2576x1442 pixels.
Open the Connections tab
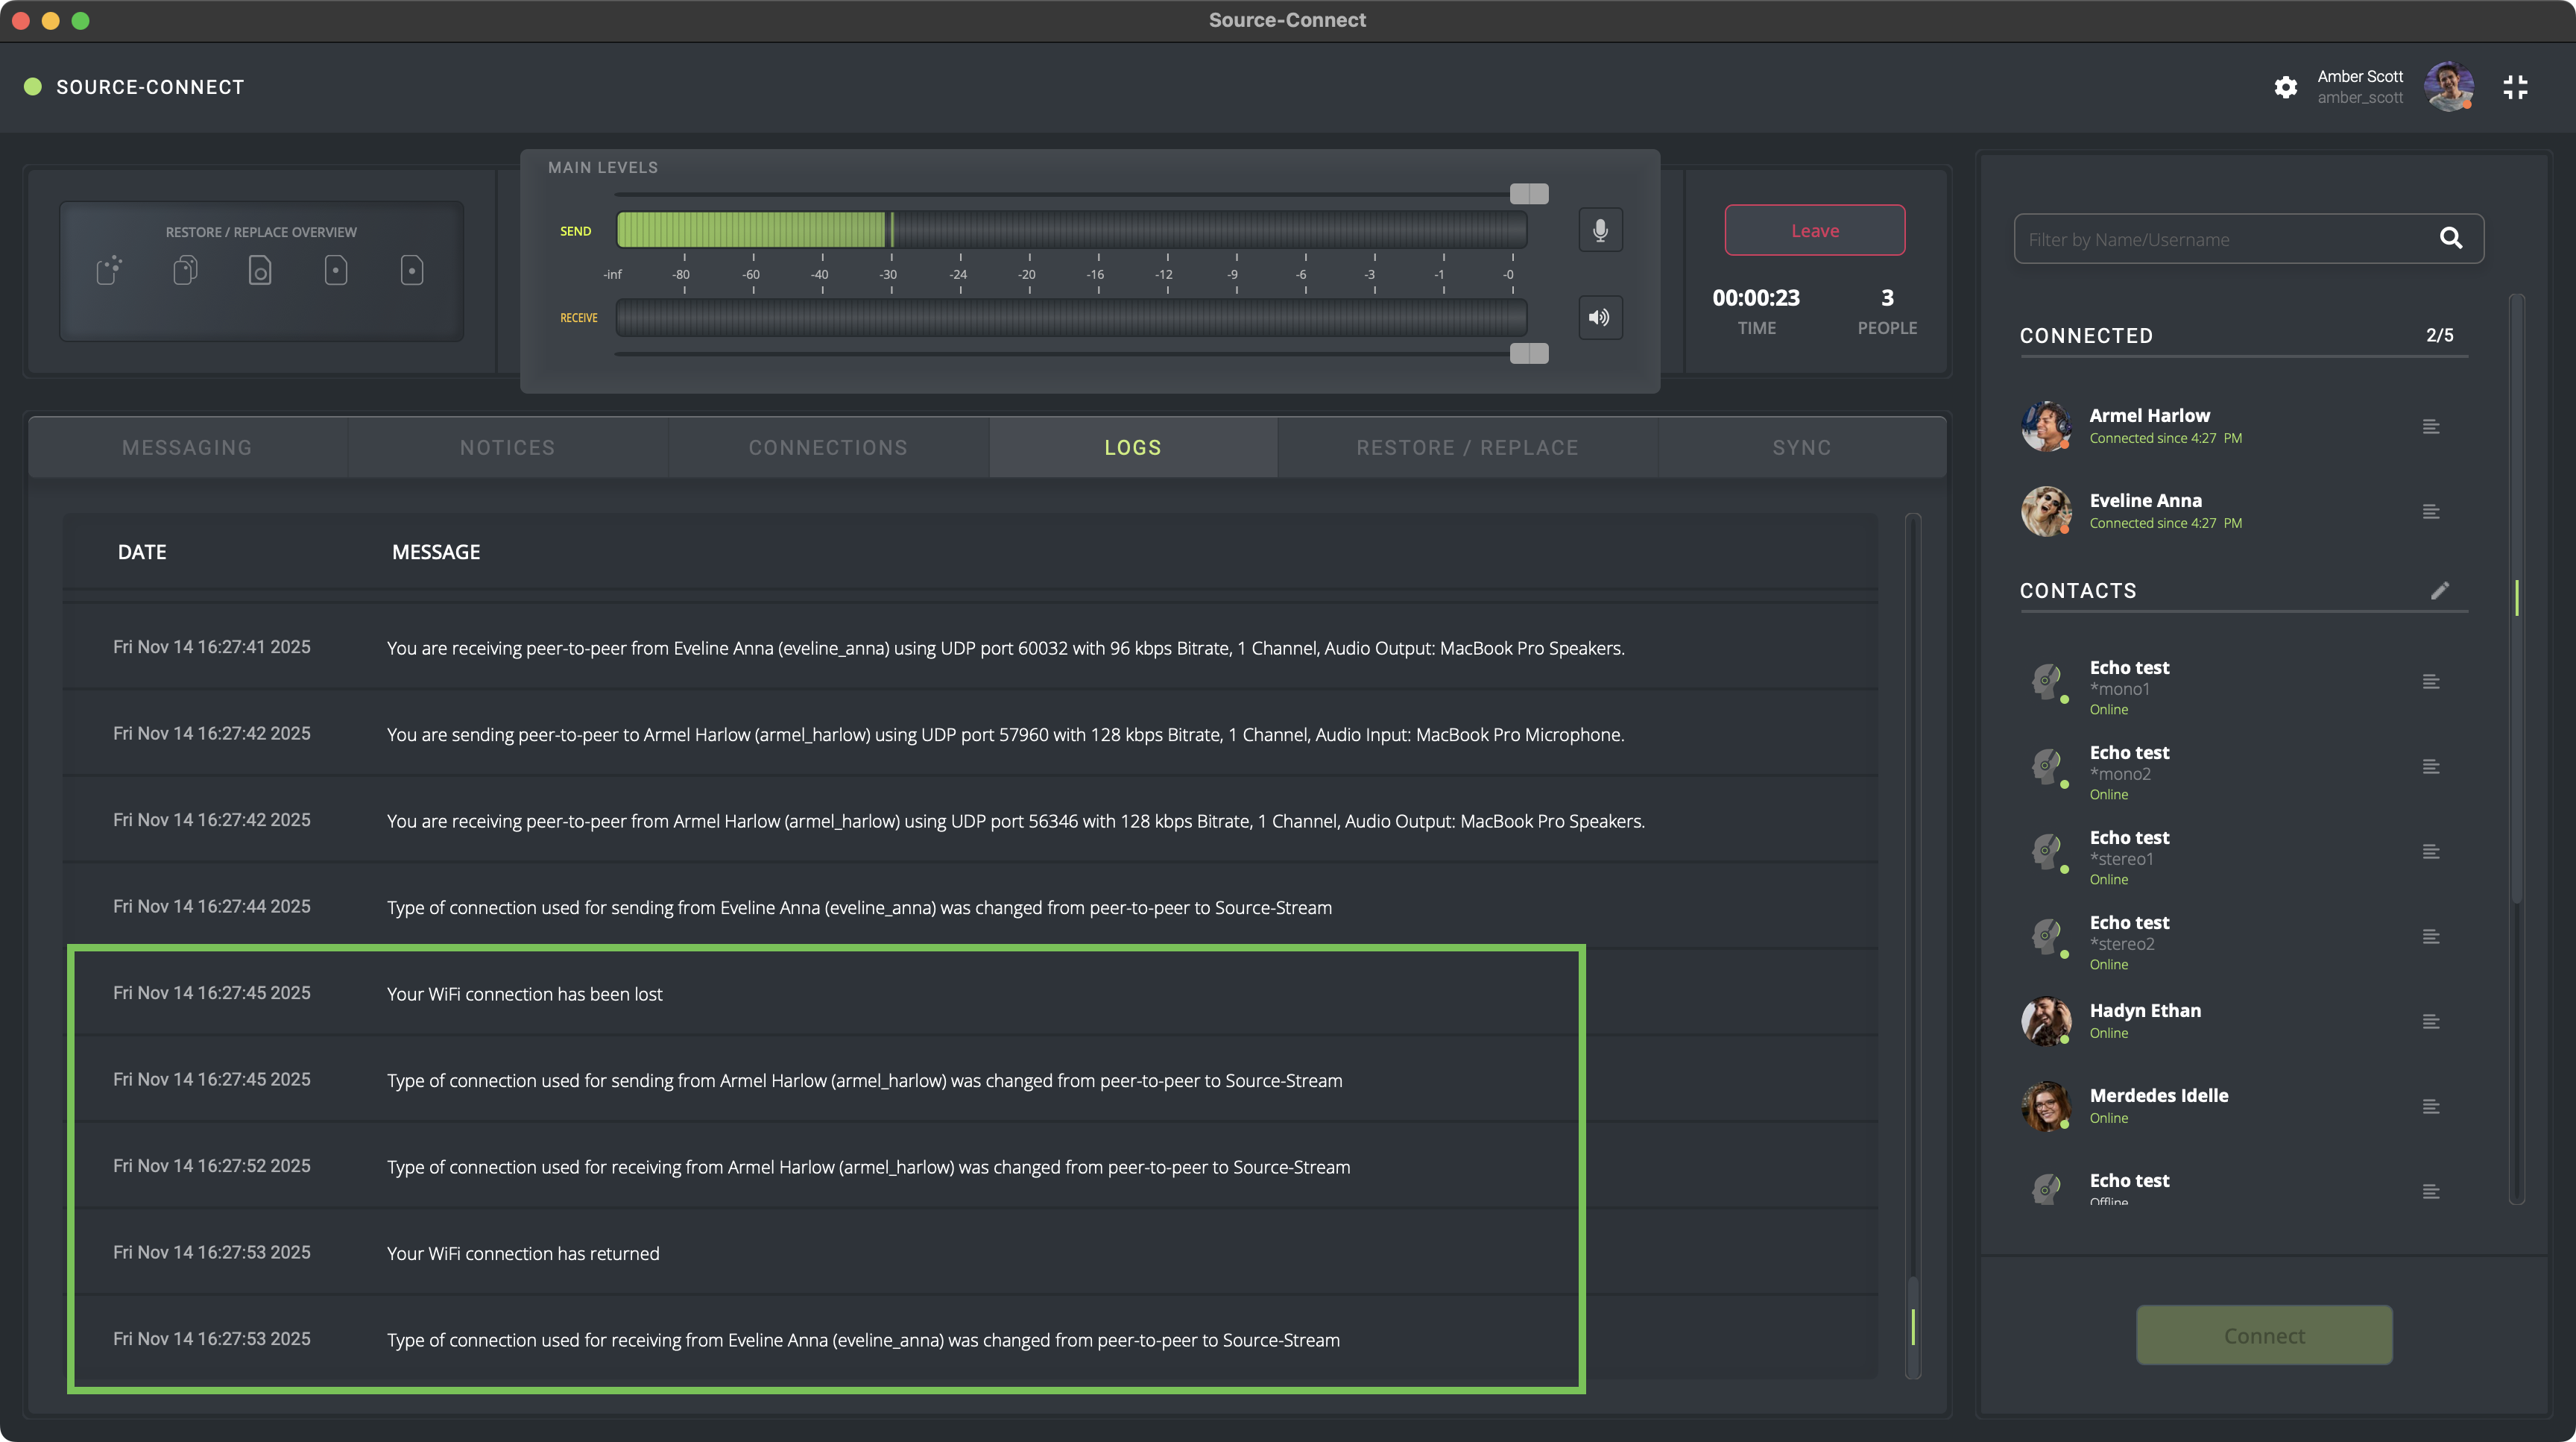(x=828, y=448)
